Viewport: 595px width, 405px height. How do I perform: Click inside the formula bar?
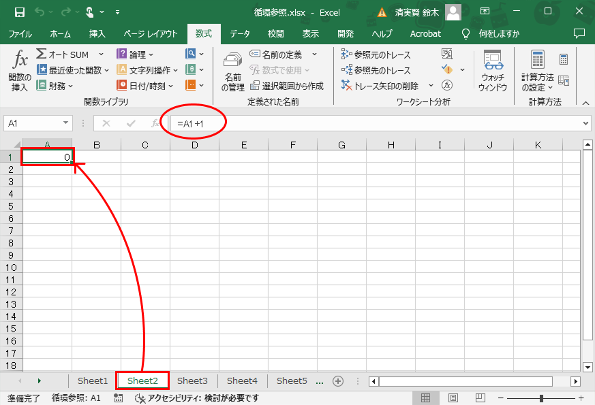307,123
